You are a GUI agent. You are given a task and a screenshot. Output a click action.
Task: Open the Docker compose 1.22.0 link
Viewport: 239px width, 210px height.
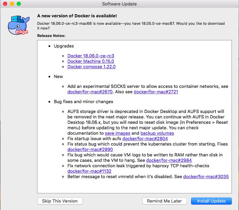click(92, 66)
